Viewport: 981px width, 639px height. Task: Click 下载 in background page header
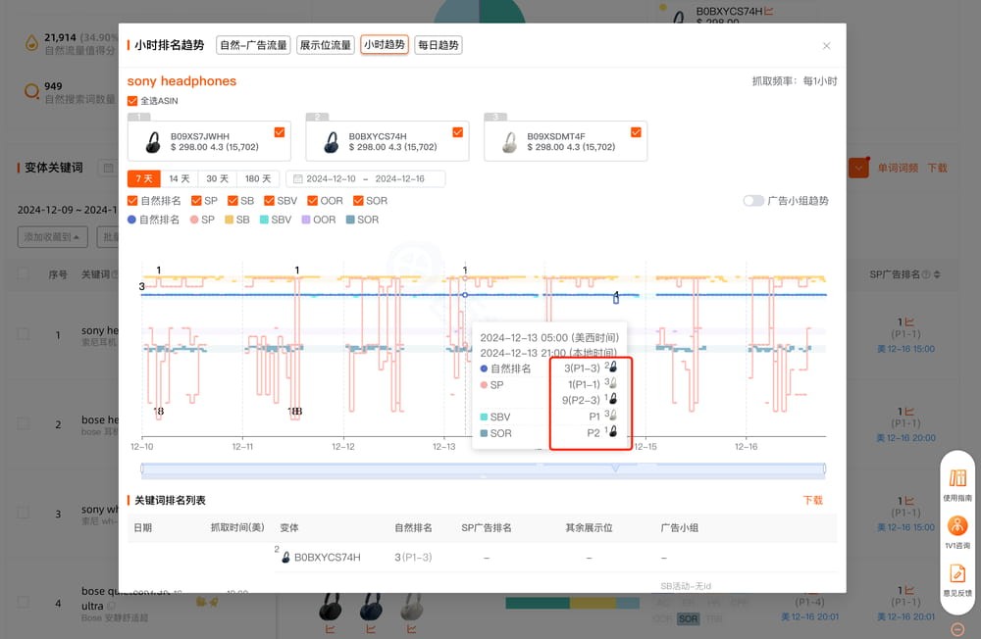point(937,168)
